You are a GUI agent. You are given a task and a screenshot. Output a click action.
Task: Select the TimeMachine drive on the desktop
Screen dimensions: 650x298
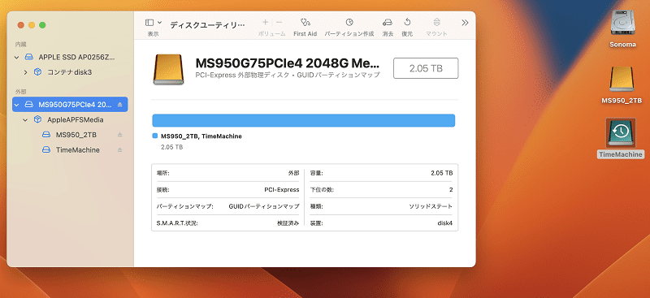click(621, 138)
